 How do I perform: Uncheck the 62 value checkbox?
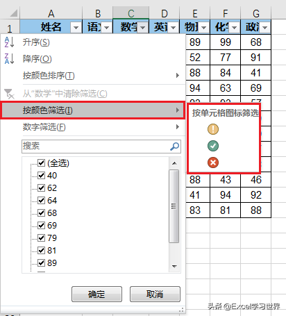click(x=41, y=188)
